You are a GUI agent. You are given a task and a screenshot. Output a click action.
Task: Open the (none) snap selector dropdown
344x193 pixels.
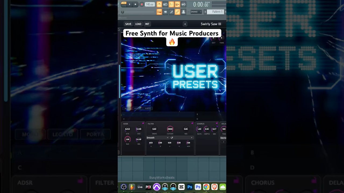click(x=196, y=12)
